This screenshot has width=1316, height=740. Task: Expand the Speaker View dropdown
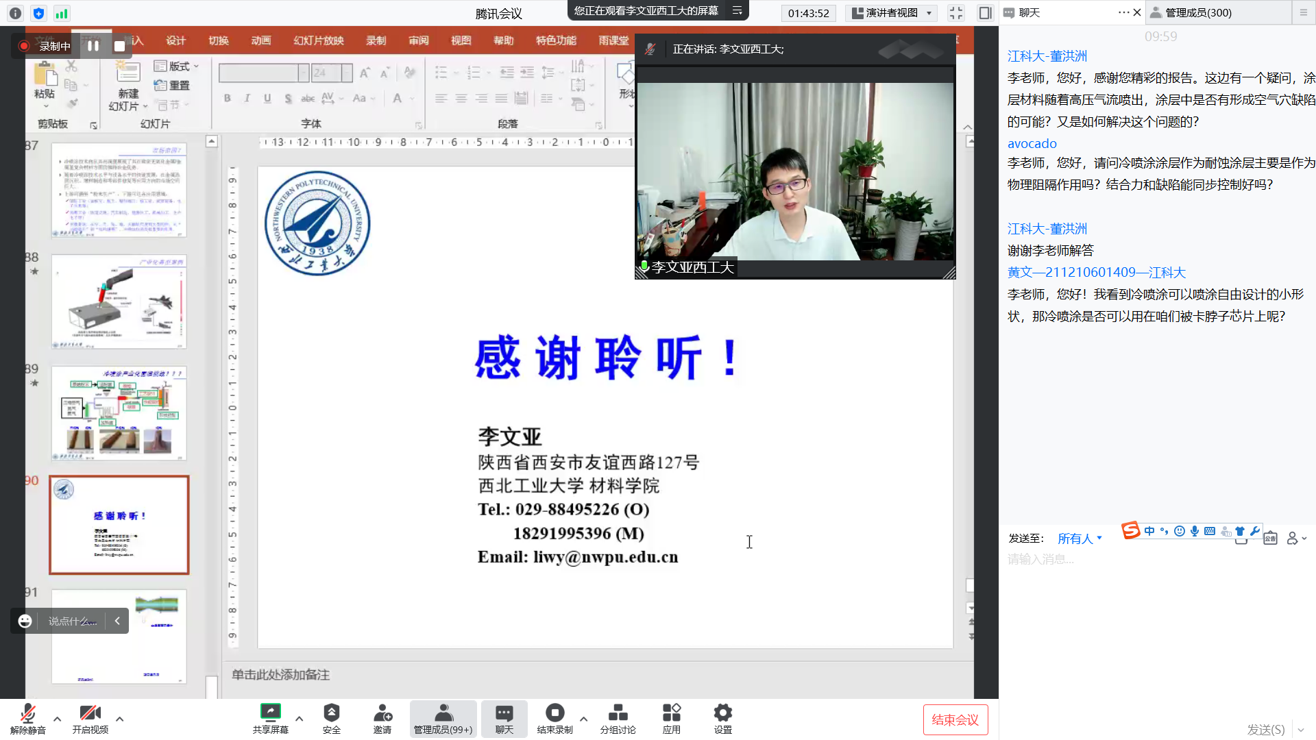point(929,13)
